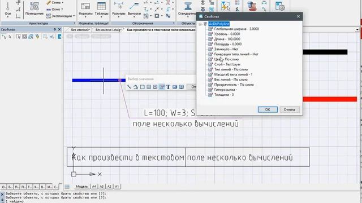Select Уровень - 0.0000 property
Image resolution: width=362 pixels, height=203 pixels.
[227, 34]
